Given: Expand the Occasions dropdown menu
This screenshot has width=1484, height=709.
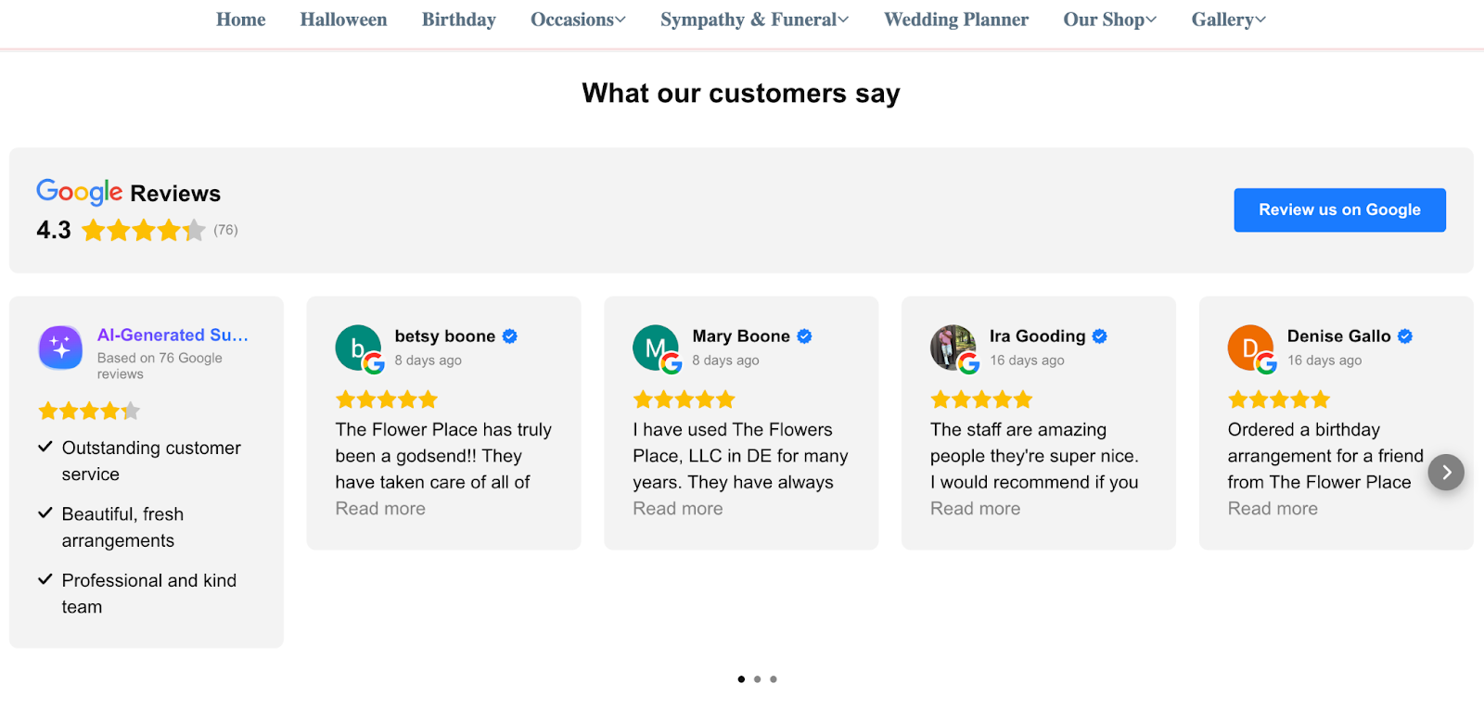Looking at the screenshot, I should 578,19.
